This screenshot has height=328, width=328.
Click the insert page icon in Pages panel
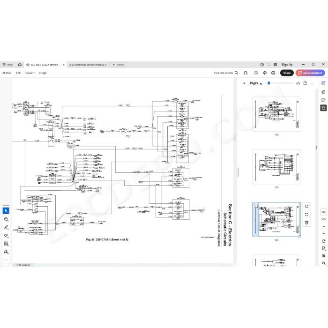pos(305,83)
